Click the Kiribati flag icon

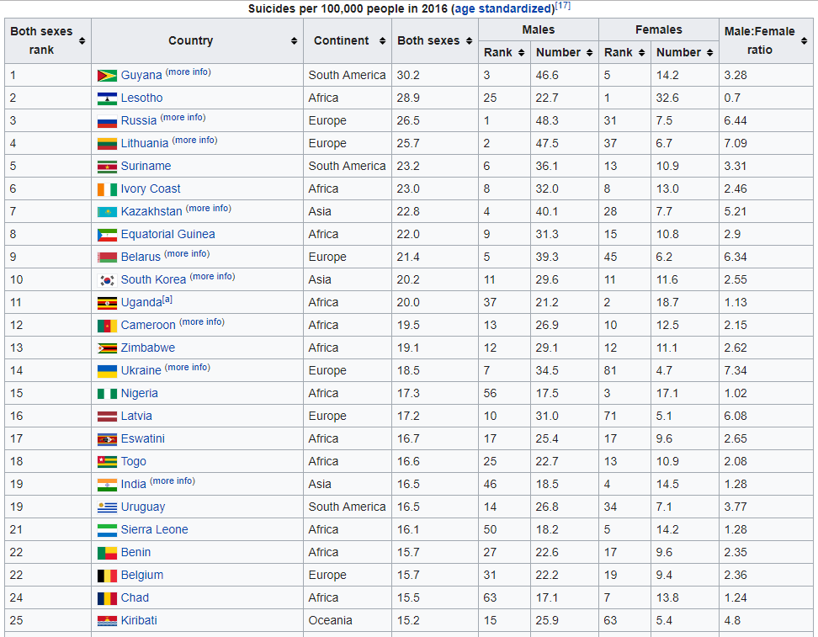pyautogui.click(x=107, y=621)
